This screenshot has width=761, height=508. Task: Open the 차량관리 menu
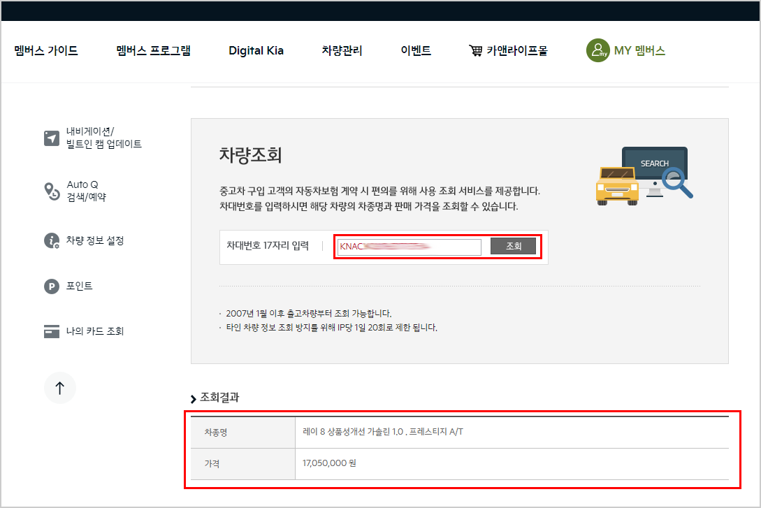[342, 50]
